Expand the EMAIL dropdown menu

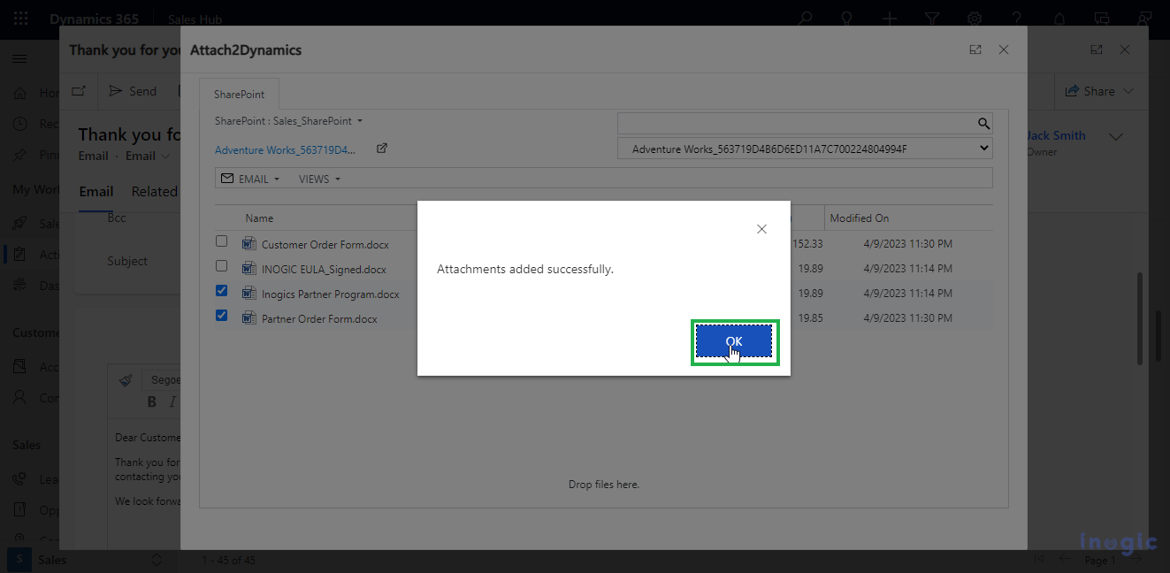[250, 179]
